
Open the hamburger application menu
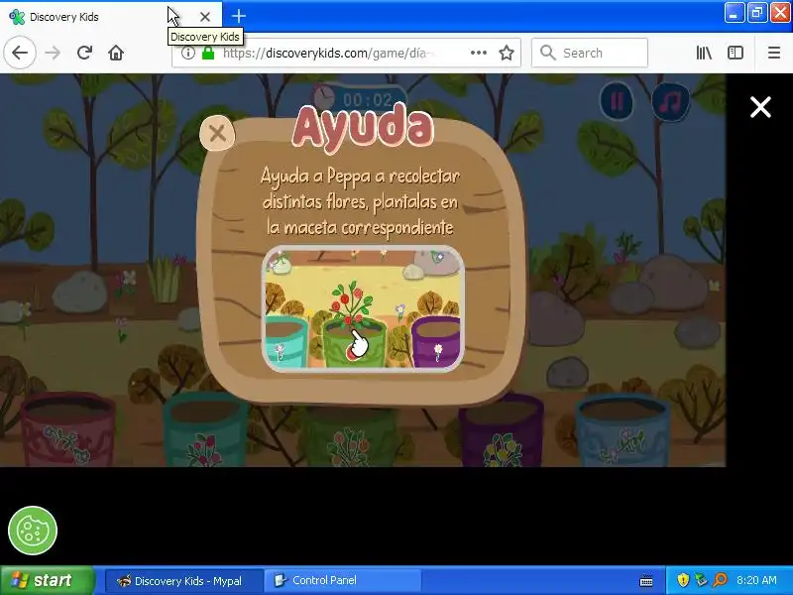(x=774, y=53)
